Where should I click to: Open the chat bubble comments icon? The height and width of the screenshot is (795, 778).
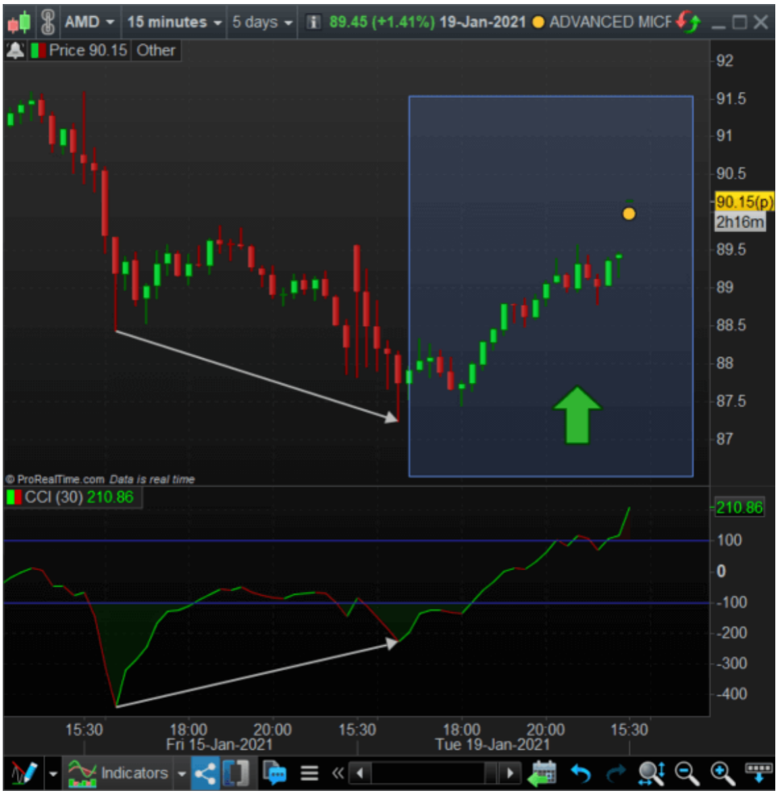click(x=275, y=773)
